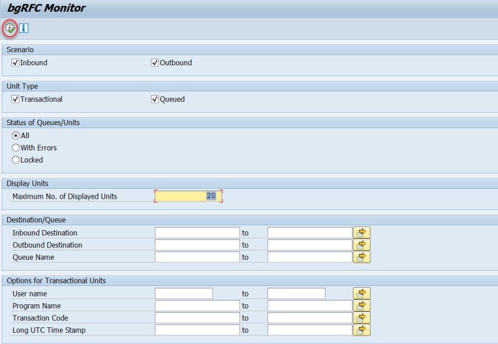Click the Queue Name upper limit field
The width and height of the screenshot is (498, 344).
click(309, 257)
